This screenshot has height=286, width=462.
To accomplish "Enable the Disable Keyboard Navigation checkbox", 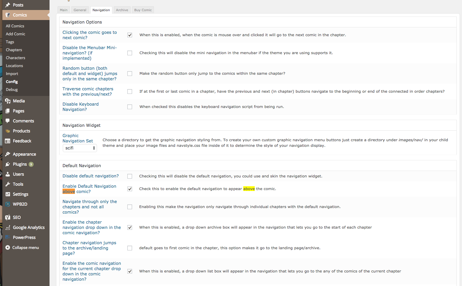I will [x=130, y=107].
